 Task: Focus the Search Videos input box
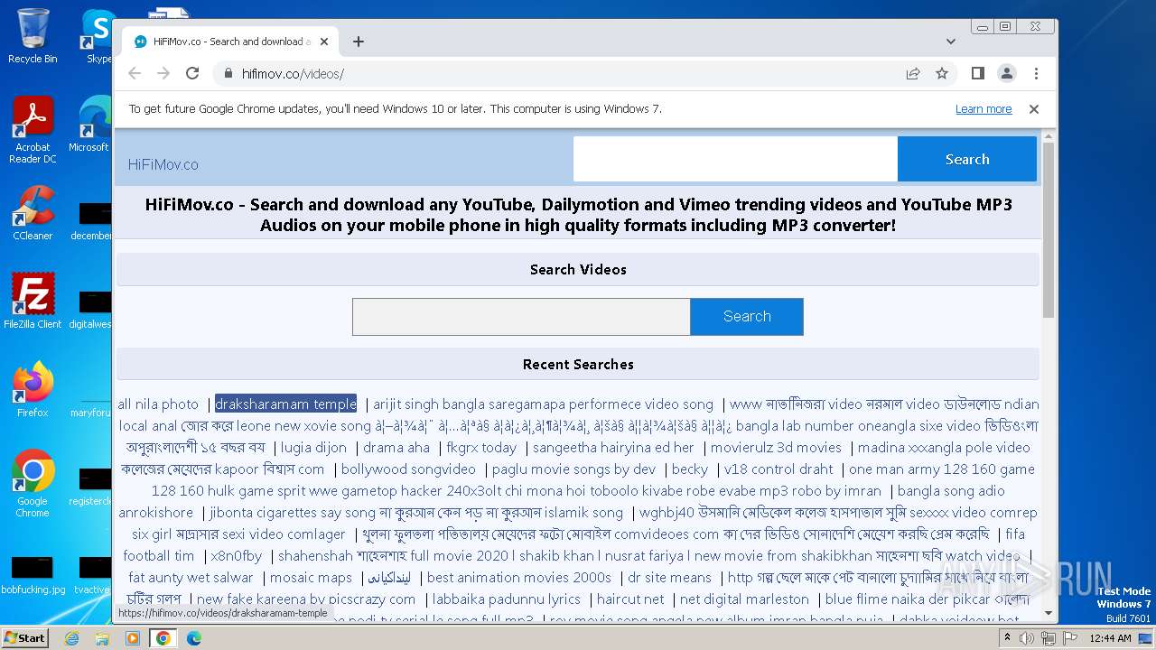tap(521, 317)
